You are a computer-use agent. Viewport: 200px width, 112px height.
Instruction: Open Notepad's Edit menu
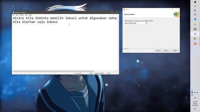17,15
